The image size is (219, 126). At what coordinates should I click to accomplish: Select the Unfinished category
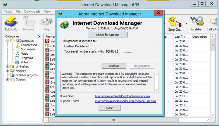click(22, 66)
